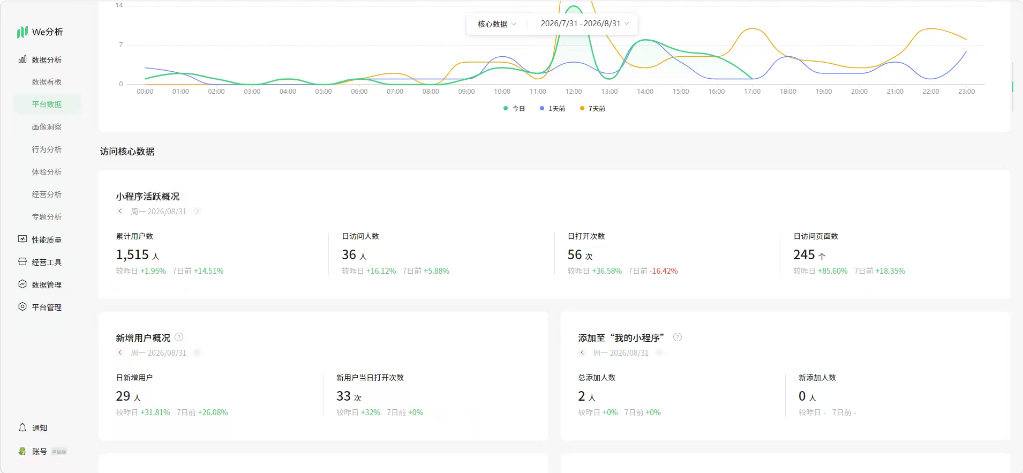
Task: Open 经营分析 in the sidebar
Action: click(47, 194)
